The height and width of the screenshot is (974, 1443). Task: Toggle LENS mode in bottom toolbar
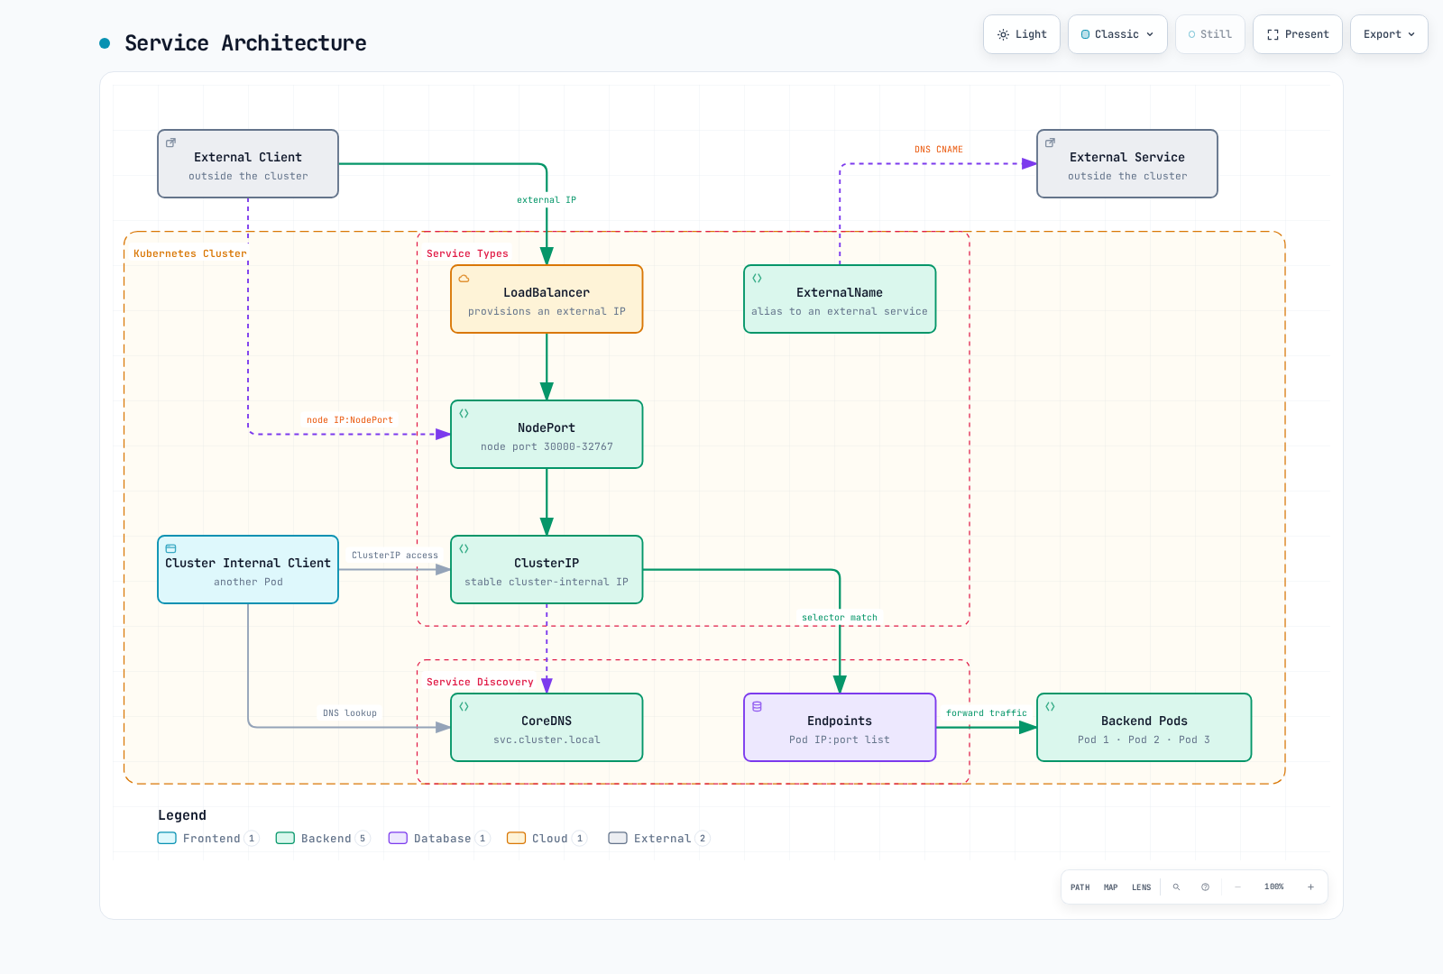1141,887
